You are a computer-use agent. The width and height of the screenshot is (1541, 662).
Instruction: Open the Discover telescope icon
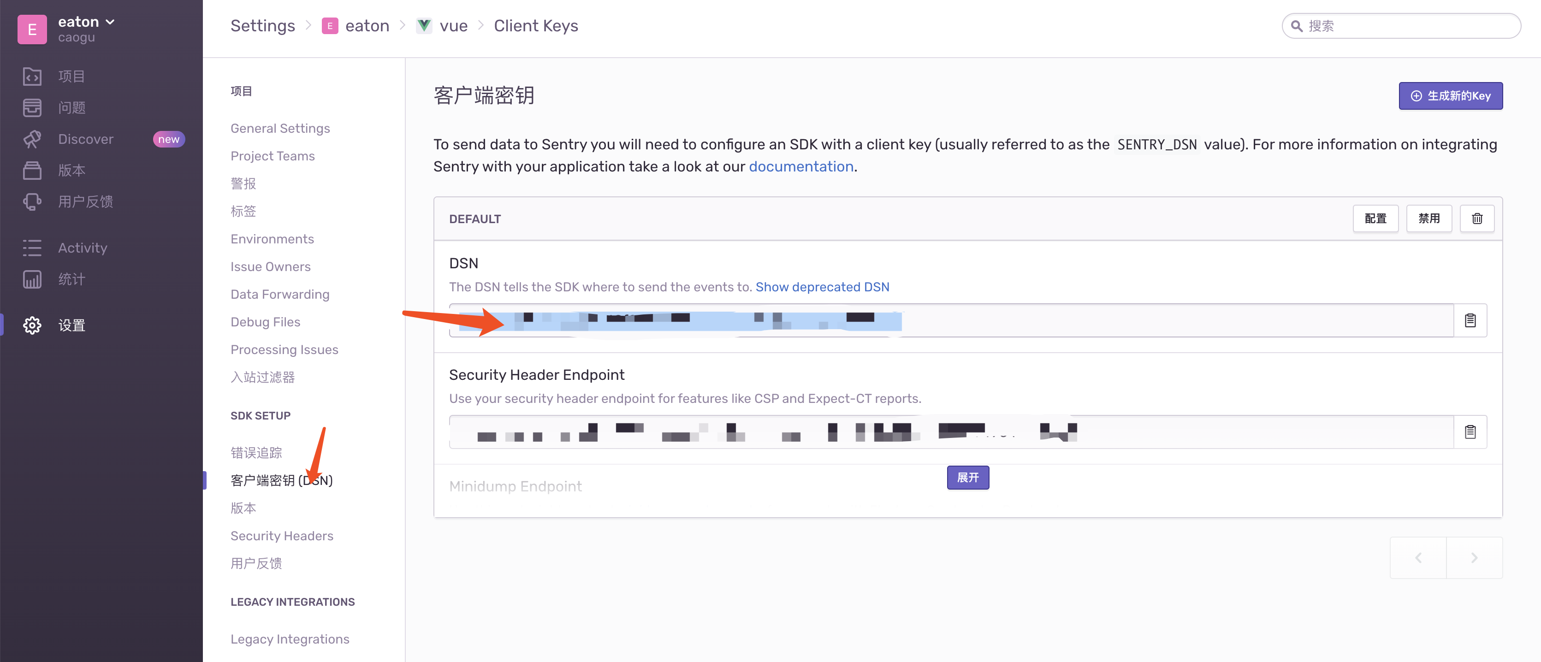tap(32, 139)
